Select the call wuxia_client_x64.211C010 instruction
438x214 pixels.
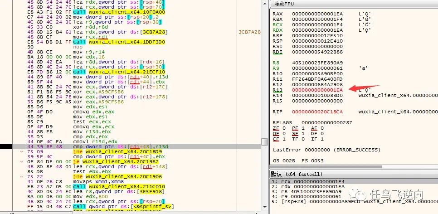(x=119, y=187)
